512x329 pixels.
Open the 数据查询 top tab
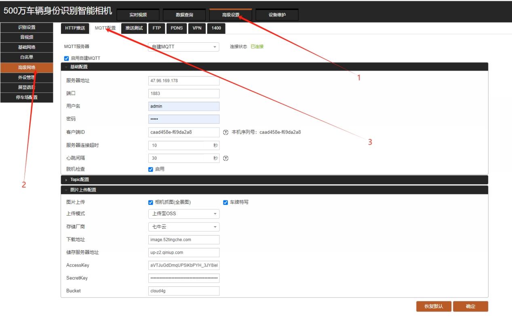pos(184,15)
